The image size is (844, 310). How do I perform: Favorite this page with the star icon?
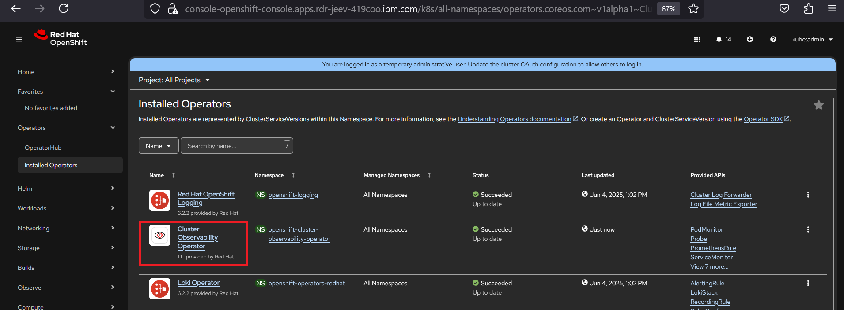tap(819, 105)
